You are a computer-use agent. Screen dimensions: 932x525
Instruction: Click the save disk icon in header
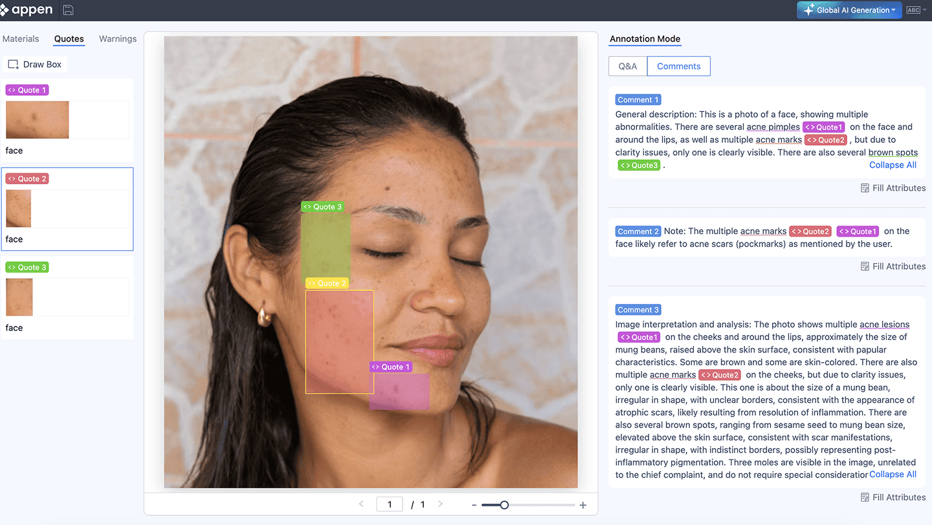click(x=68, y=10)
